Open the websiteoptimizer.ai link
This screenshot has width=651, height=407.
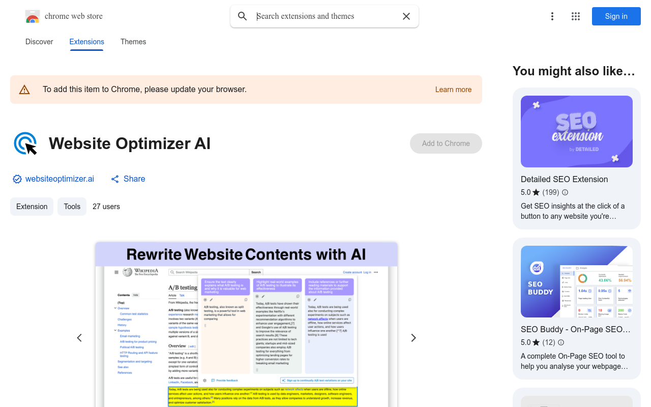(60, 179)
